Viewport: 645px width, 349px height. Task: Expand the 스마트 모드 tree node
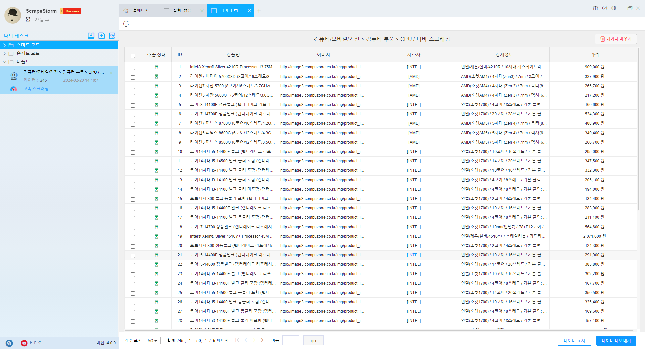pos(4,45)
